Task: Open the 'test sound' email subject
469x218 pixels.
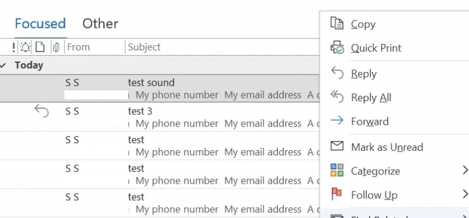Action: click(x=151, y=82)
